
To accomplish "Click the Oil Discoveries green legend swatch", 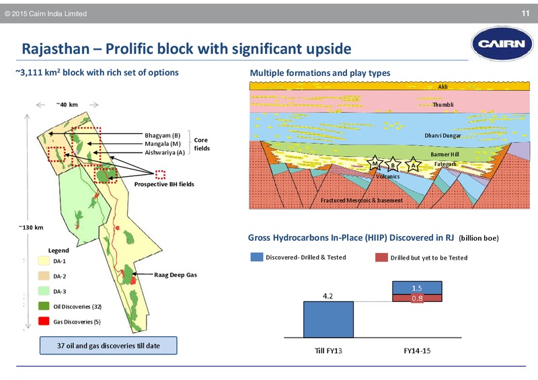I will [44, 306].
